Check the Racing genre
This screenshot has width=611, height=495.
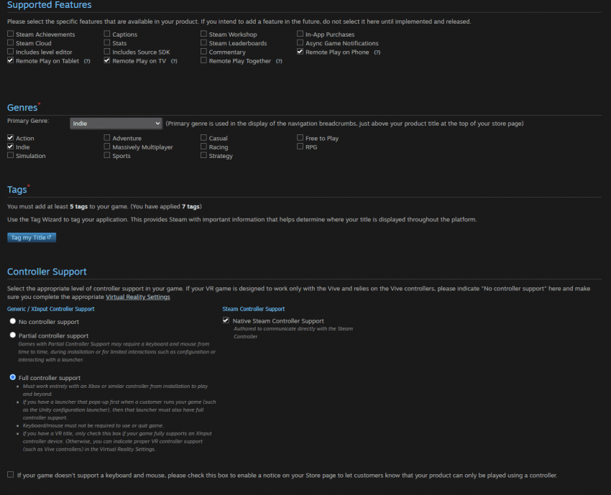click(x=203, y=147)
